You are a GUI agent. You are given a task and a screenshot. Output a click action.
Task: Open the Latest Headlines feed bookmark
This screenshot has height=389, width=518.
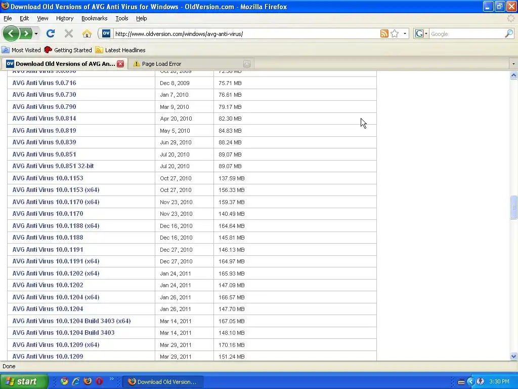pyautogui.click(x=120, y=50)
